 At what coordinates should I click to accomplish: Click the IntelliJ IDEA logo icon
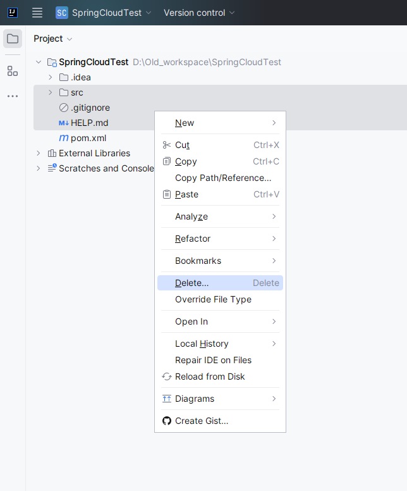pyautogui.click(x=12, y=13)
